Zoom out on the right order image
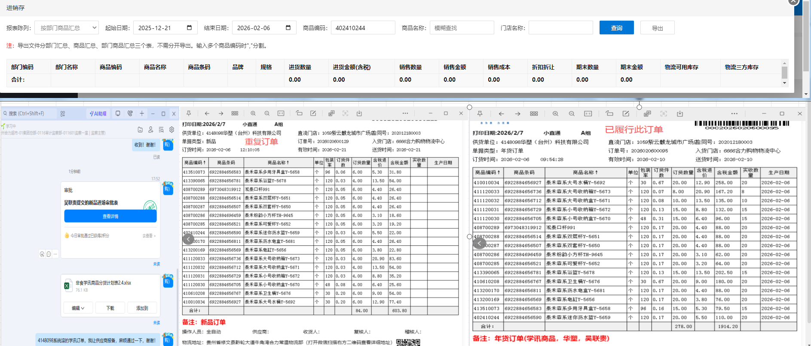Image resolution: width=811 pixels, height=346 pixels. point(572,114)
